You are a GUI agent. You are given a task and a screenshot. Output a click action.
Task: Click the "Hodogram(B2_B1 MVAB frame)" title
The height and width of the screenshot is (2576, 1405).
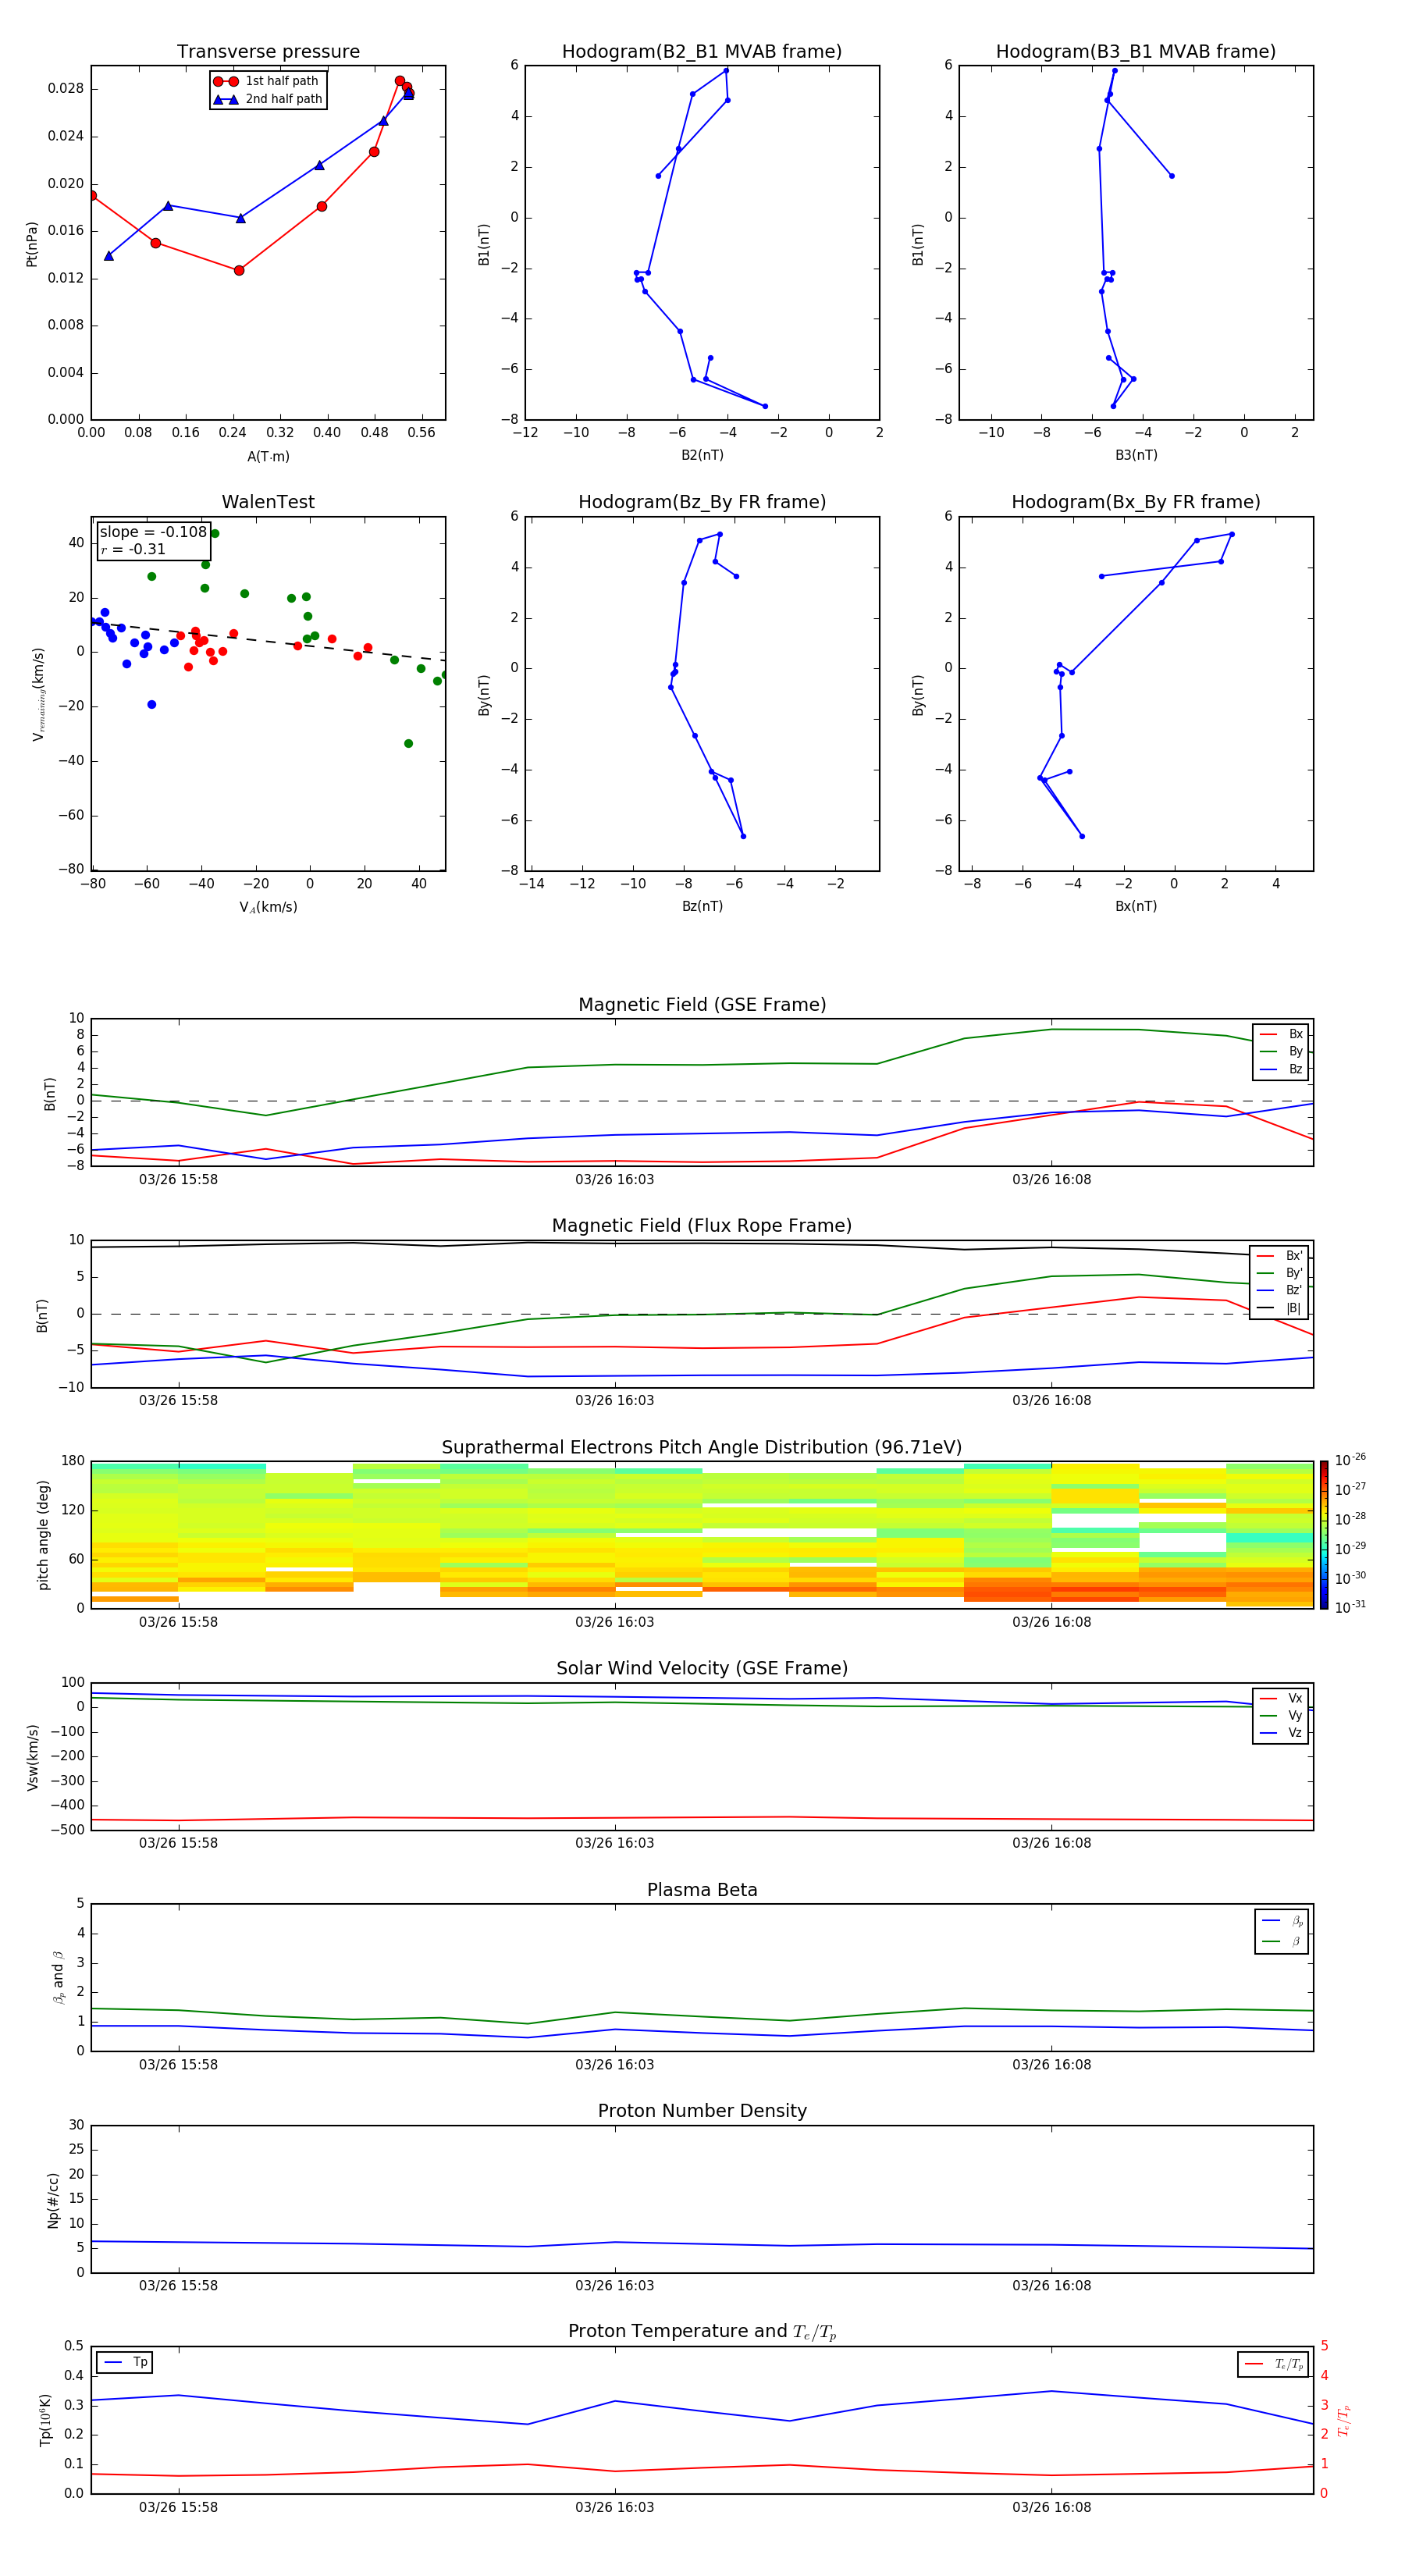(x=702, y=52)
